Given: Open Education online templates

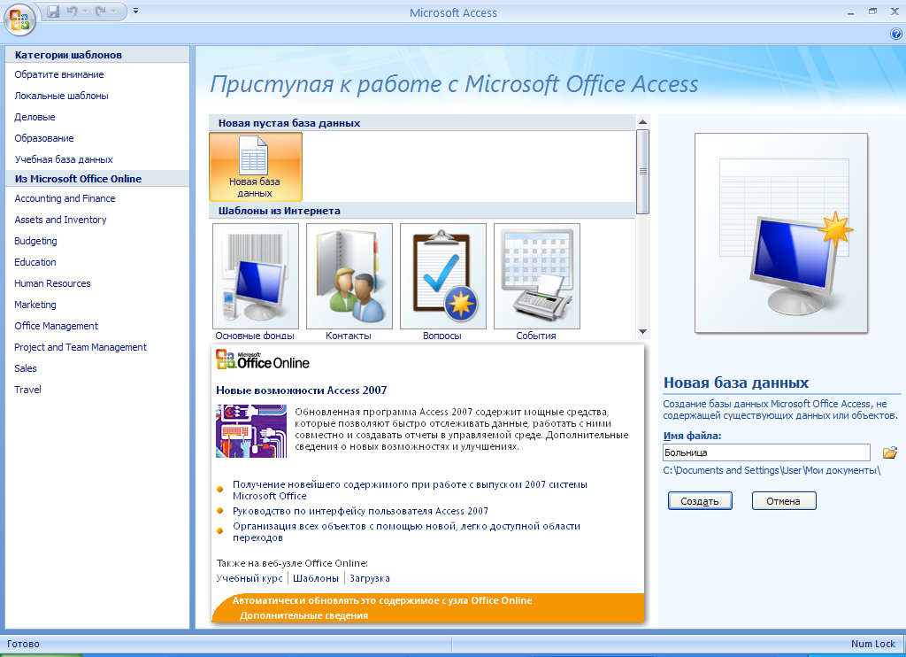Looking at the screenshot, I should [35, 262].
